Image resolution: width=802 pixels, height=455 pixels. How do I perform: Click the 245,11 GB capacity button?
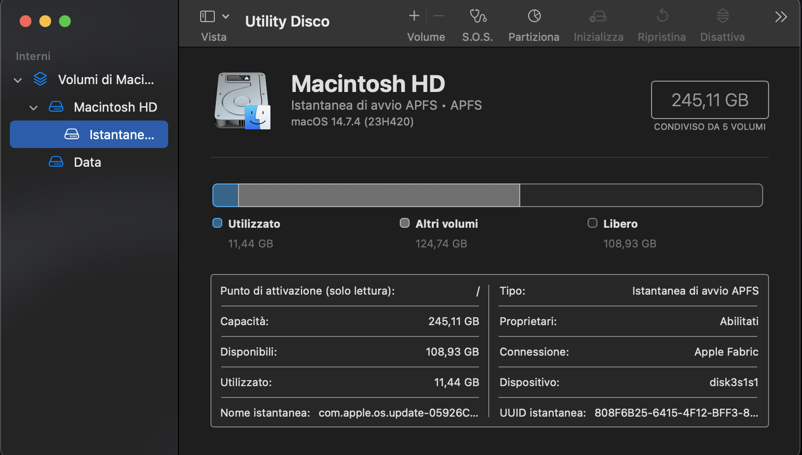[x=710, y=100]
